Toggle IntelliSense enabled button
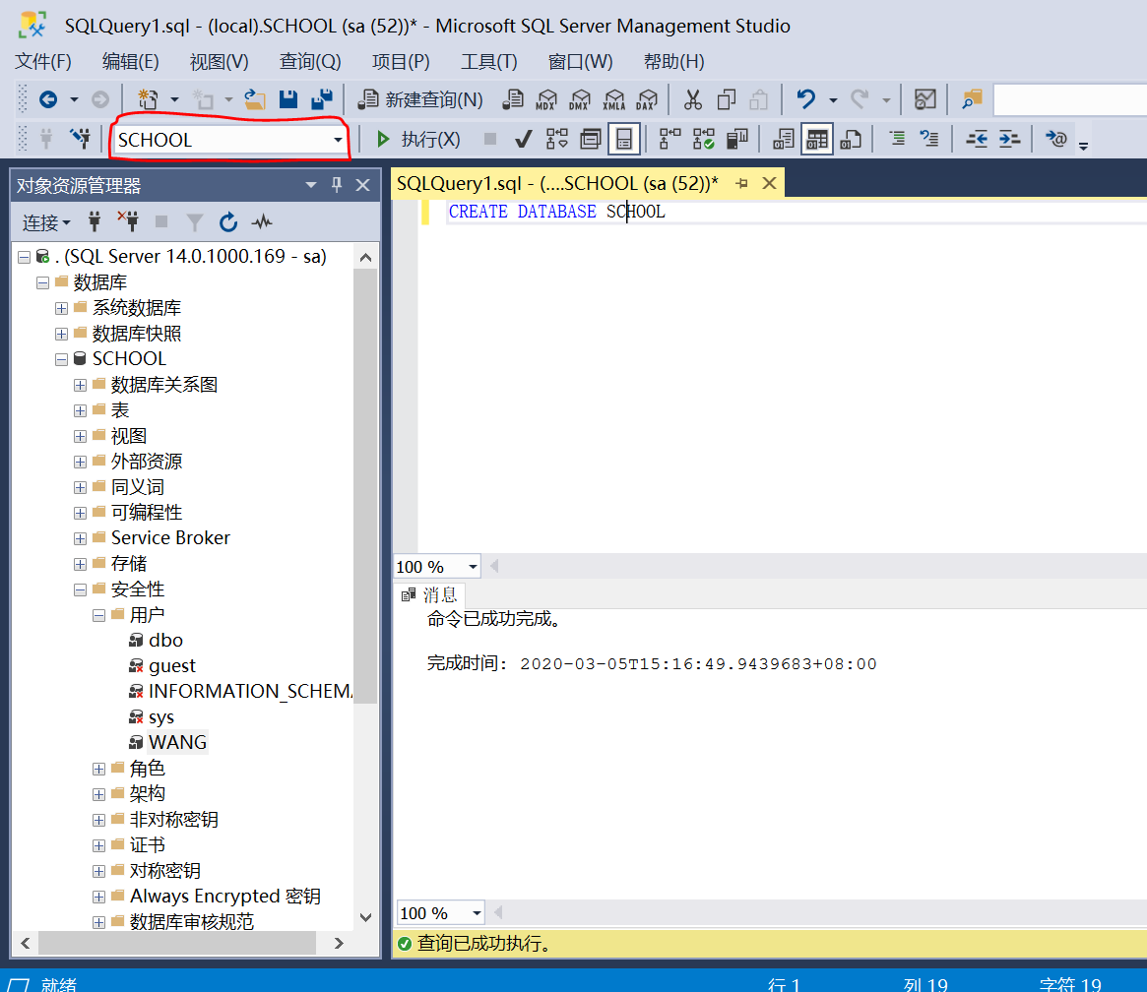Viewport: 1147px width, 992px height. [624, 138]
